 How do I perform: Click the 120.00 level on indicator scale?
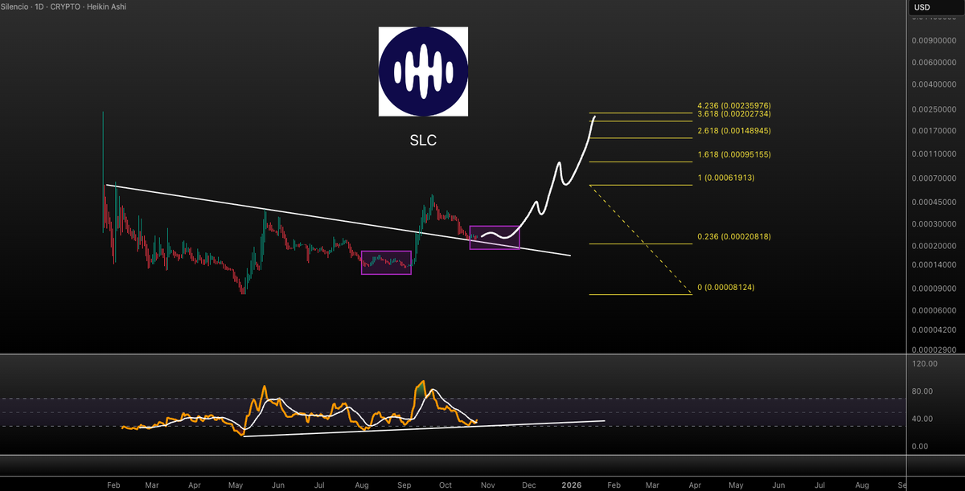[926, 364]
